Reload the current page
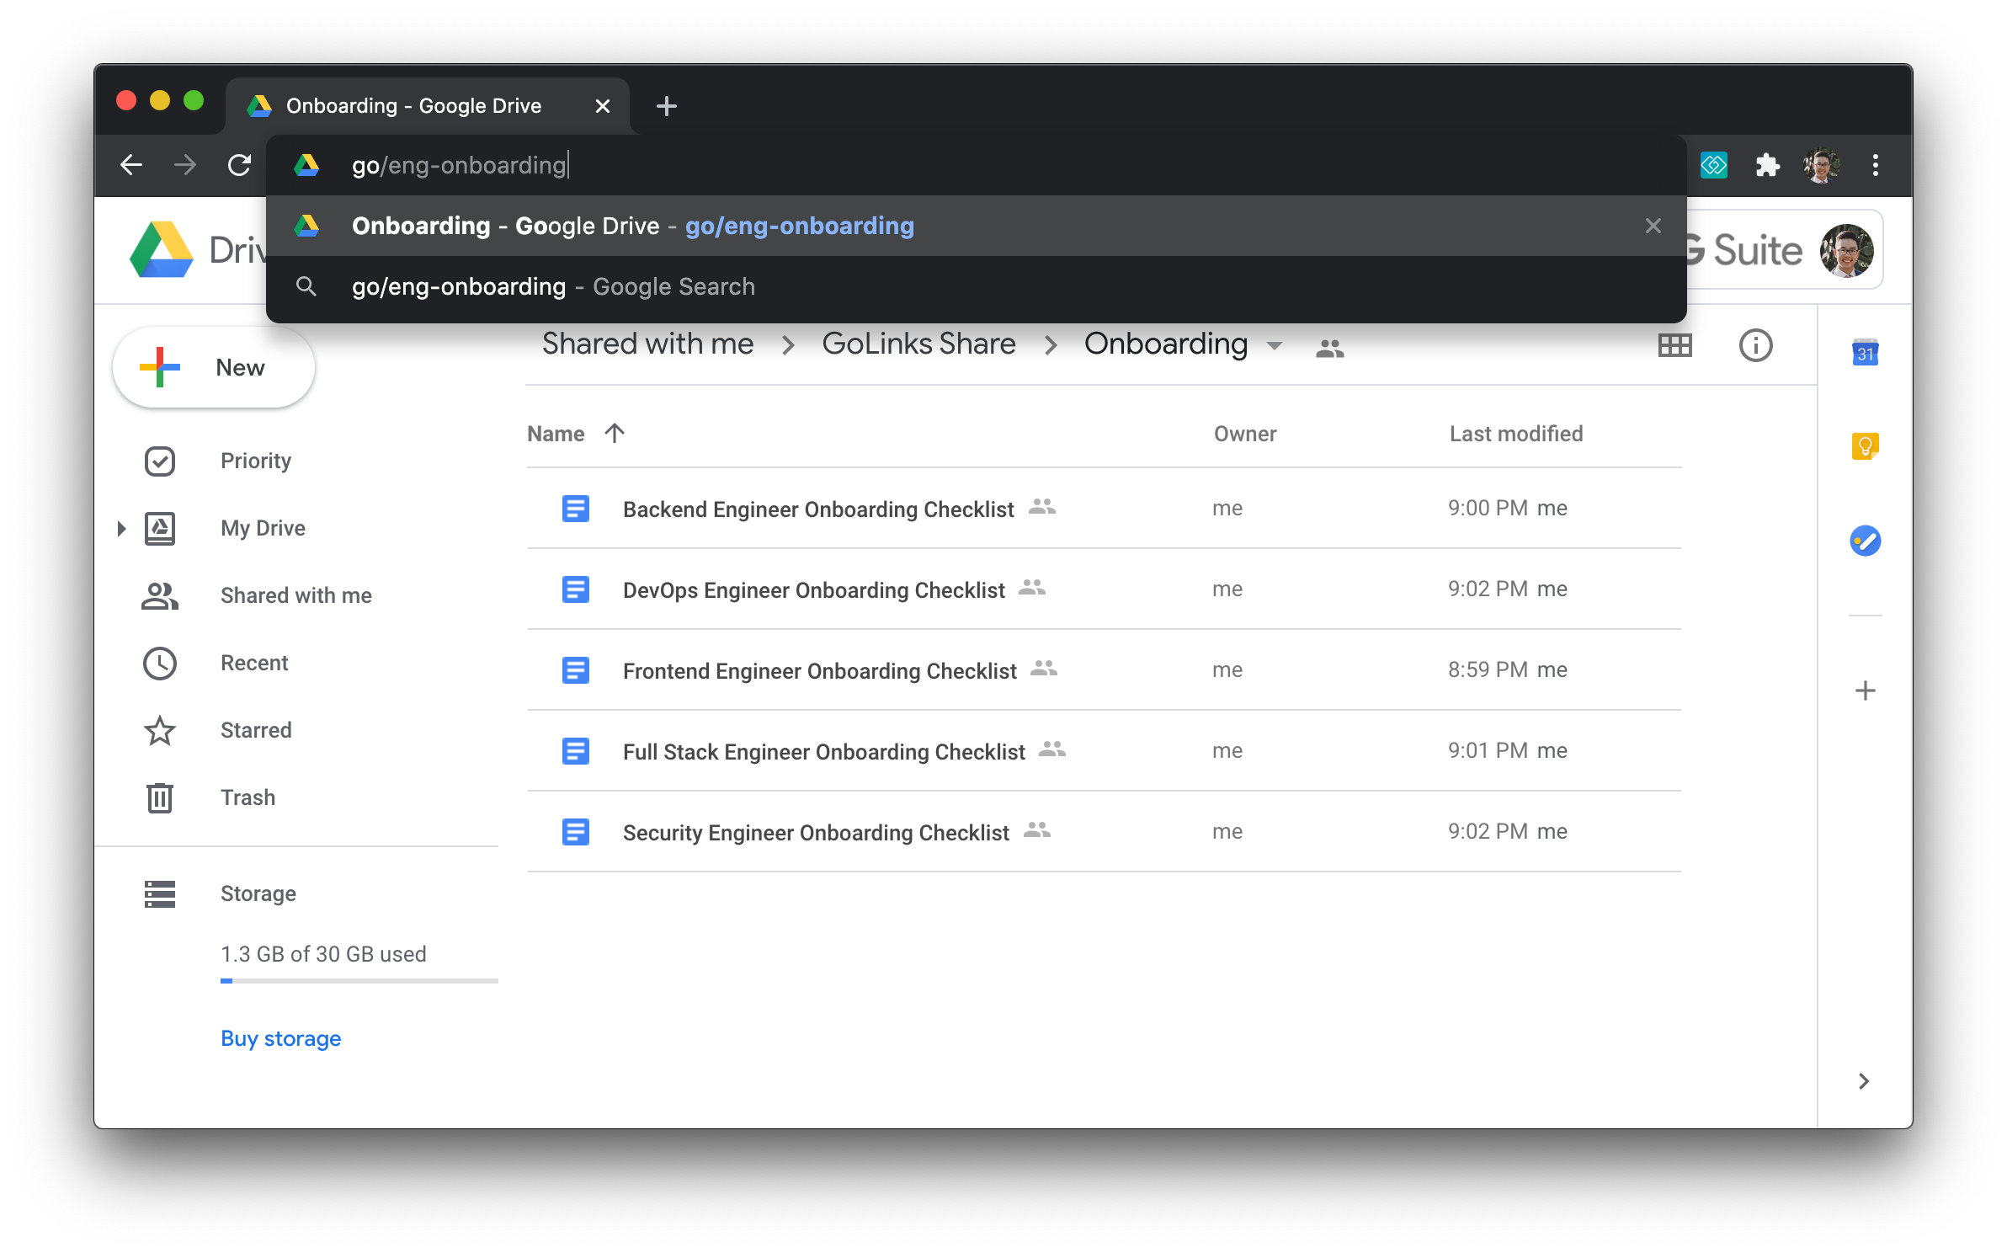The width and height of the screenshot is (2007, 1253). point(240,165)
